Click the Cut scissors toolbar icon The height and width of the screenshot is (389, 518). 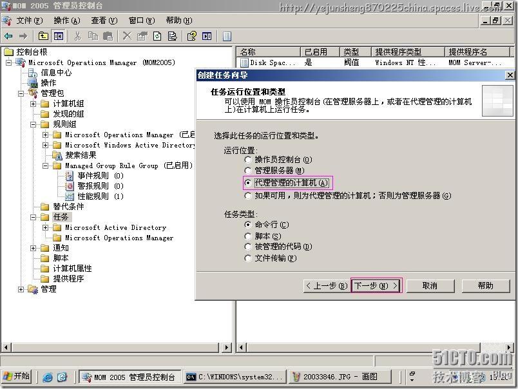[x=77, y=36]
